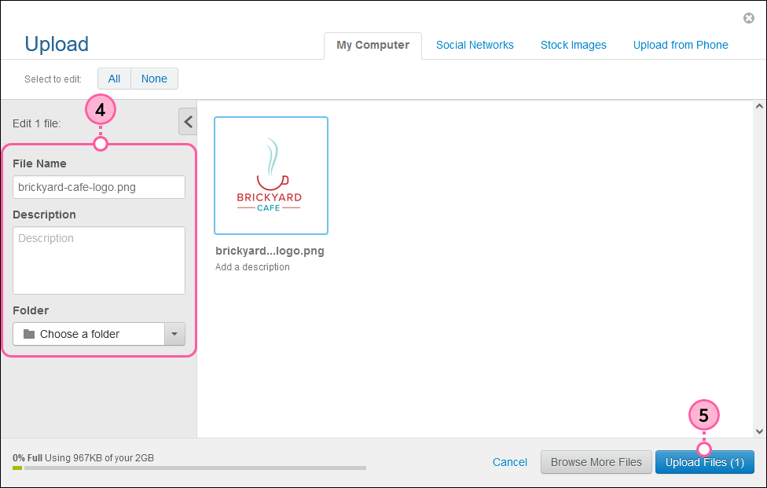Click the scrollbar up arrow
Screen dimensions: 767x488
(759, 106)
